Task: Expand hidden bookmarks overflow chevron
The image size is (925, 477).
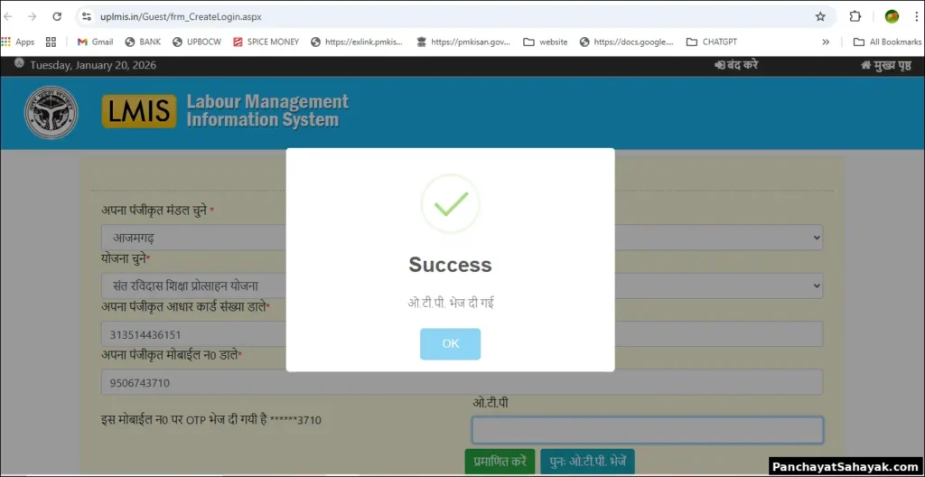Action: coord(826,42)
